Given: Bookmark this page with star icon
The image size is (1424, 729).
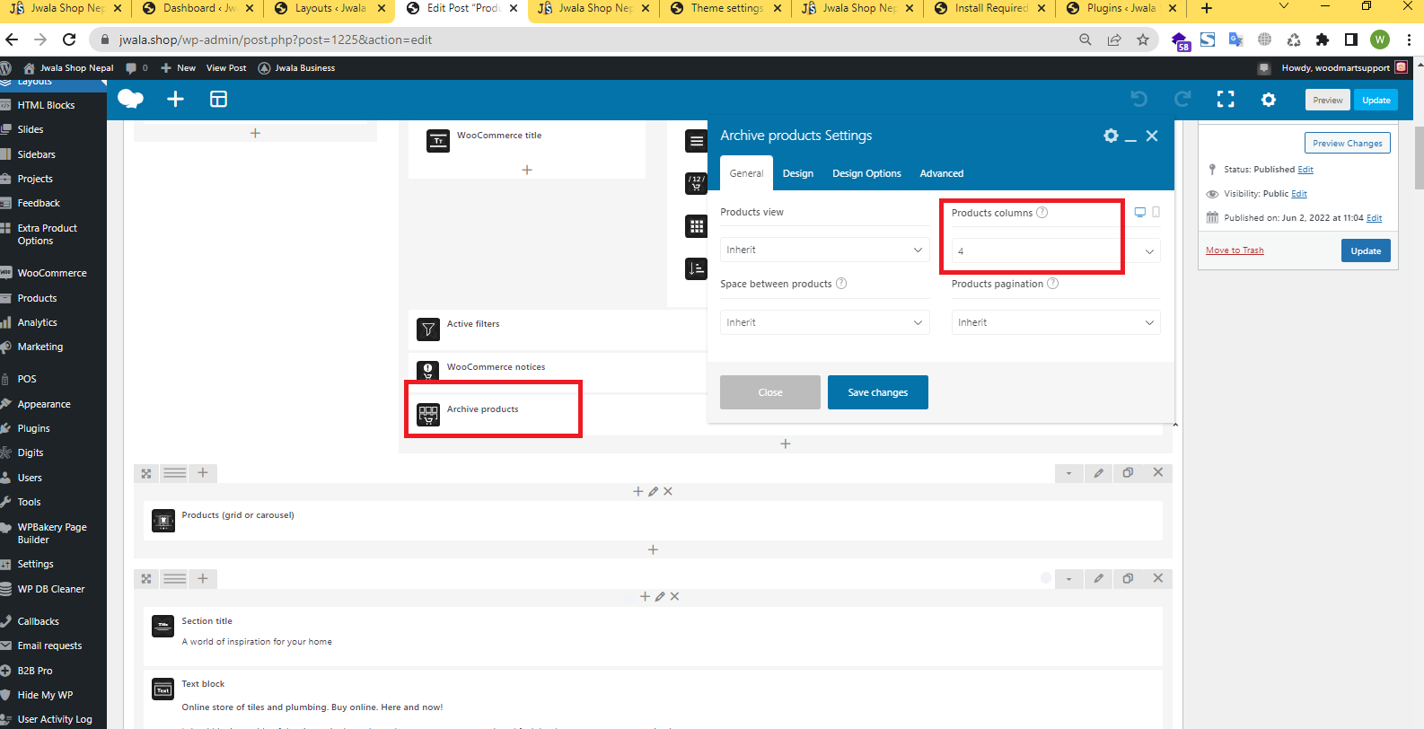Looking at the screenshot, I should pos(1142,40).
